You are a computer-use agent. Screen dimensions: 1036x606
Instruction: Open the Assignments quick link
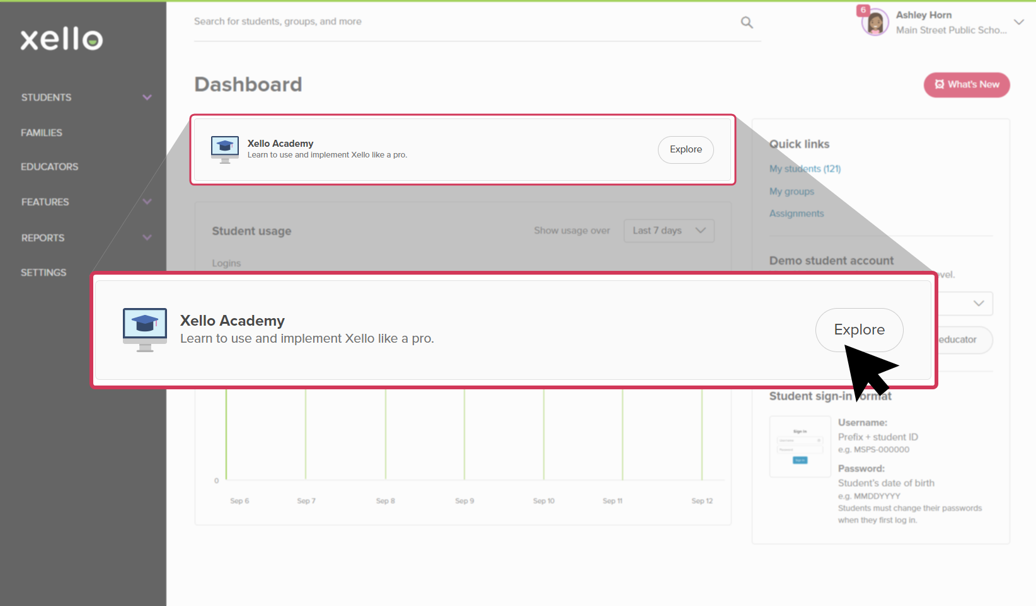(x=796, y=213)
